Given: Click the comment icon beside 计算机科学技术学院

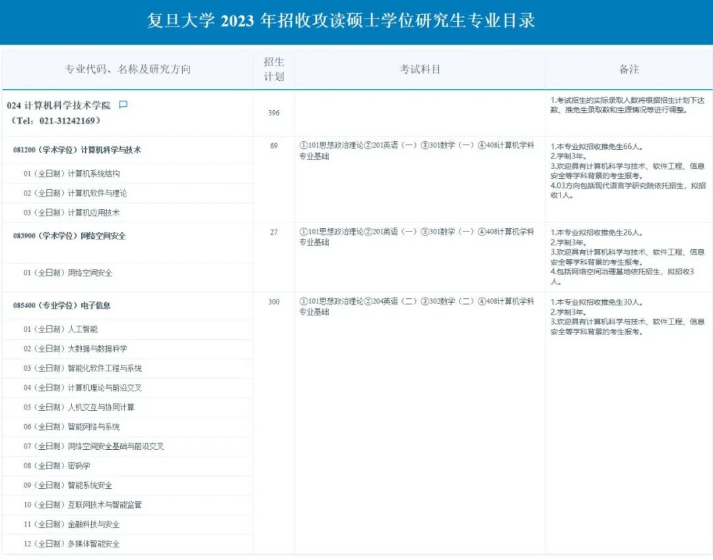Looking at the screenshot, I should (123, 105).
